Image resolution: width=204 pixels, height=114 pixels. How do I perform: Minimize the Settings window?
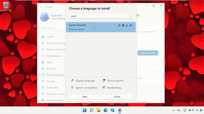coord(146,6)
